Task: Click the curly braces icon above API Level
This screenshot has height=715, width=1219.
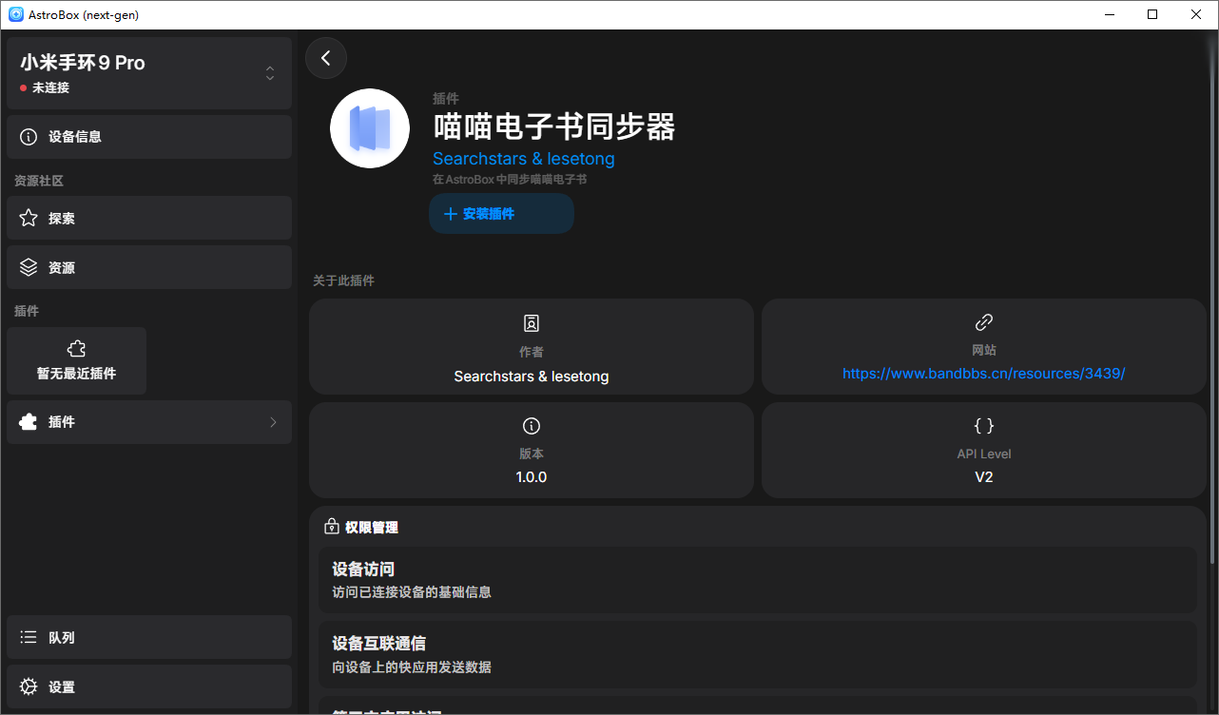Action: [x=984, y=426]
